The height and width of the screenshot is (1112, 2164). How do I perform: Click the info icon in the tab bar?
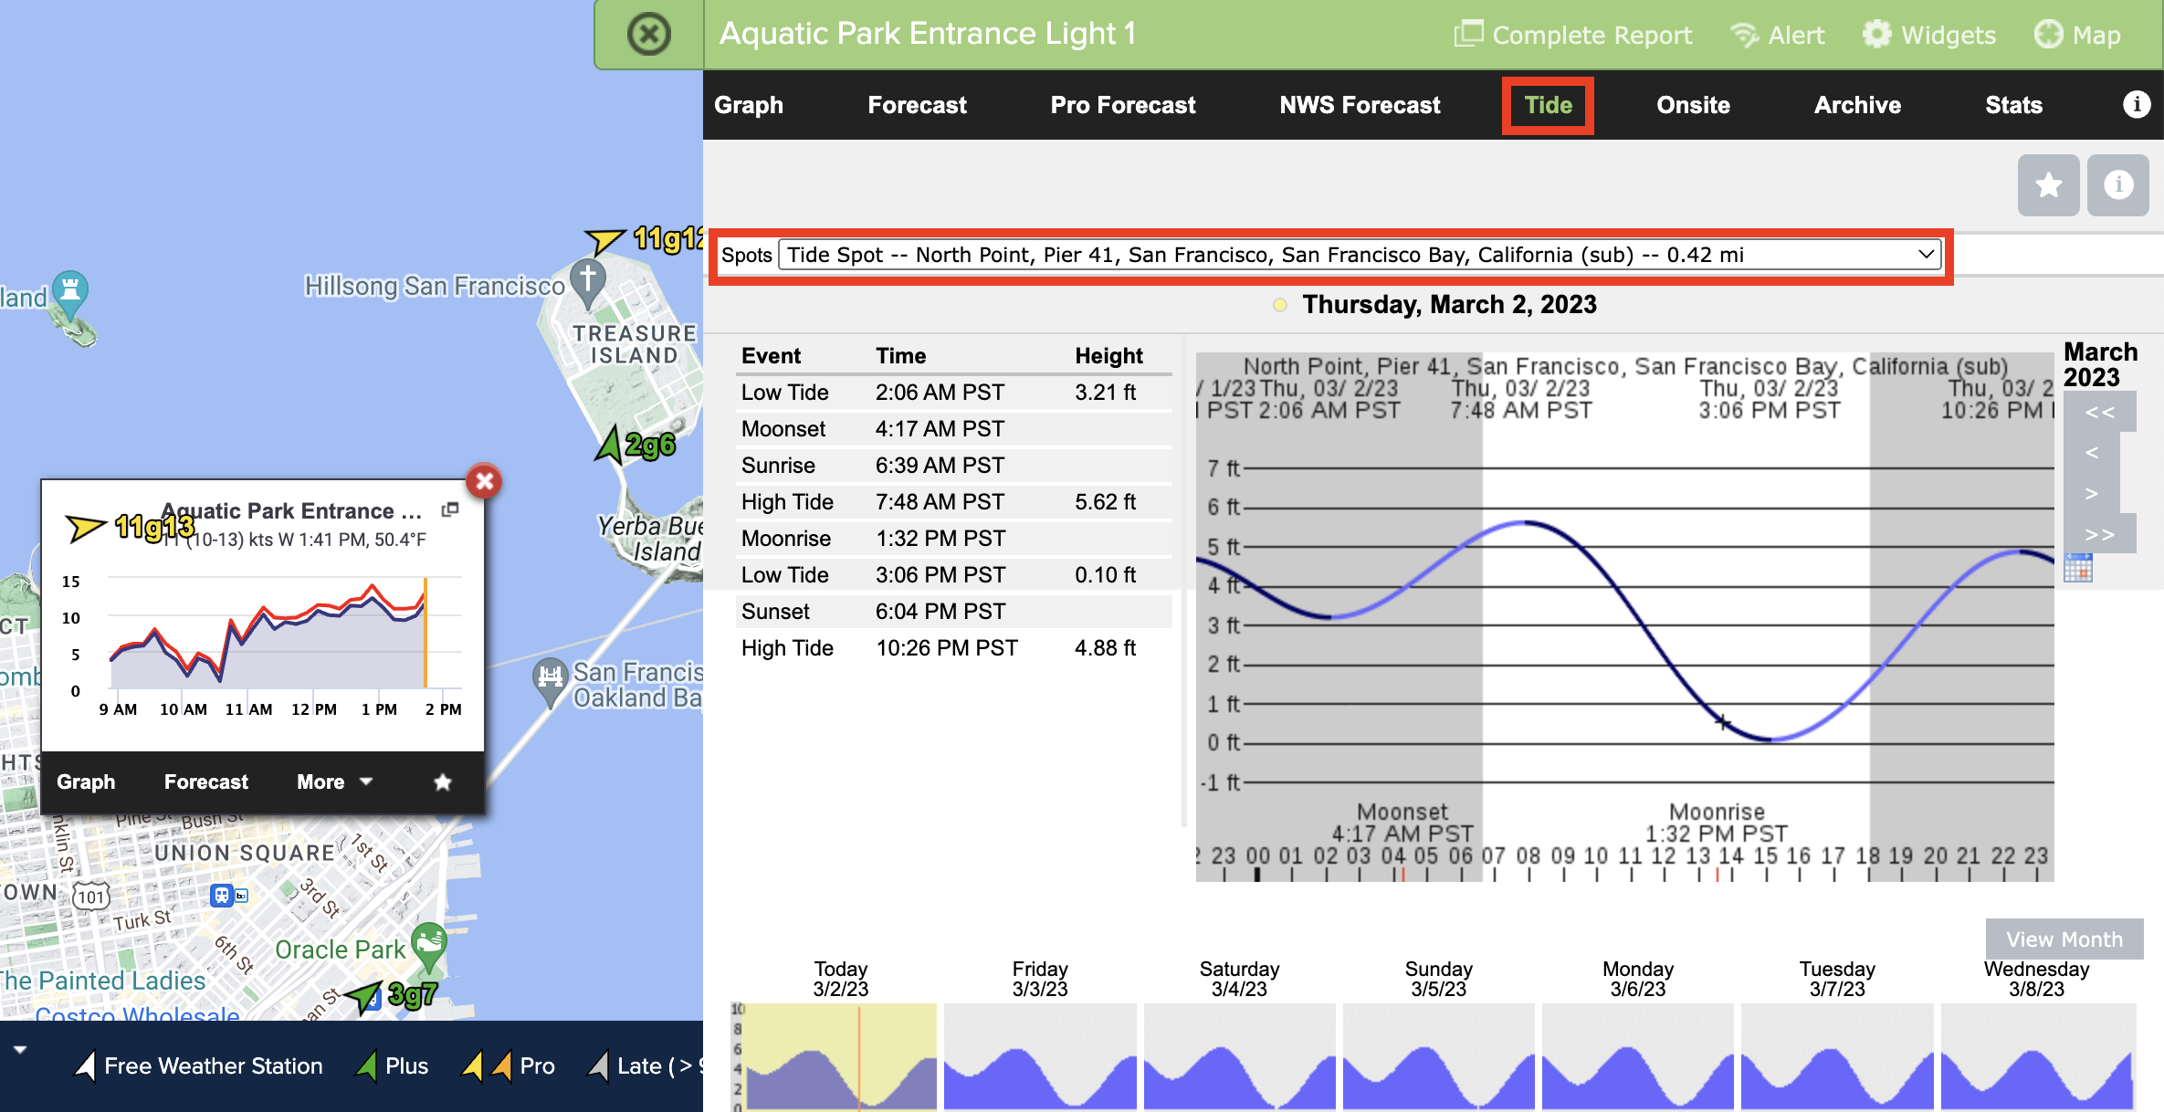(2136, 104)
